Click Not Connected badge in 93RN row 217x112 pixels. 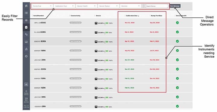pos(75,41)
